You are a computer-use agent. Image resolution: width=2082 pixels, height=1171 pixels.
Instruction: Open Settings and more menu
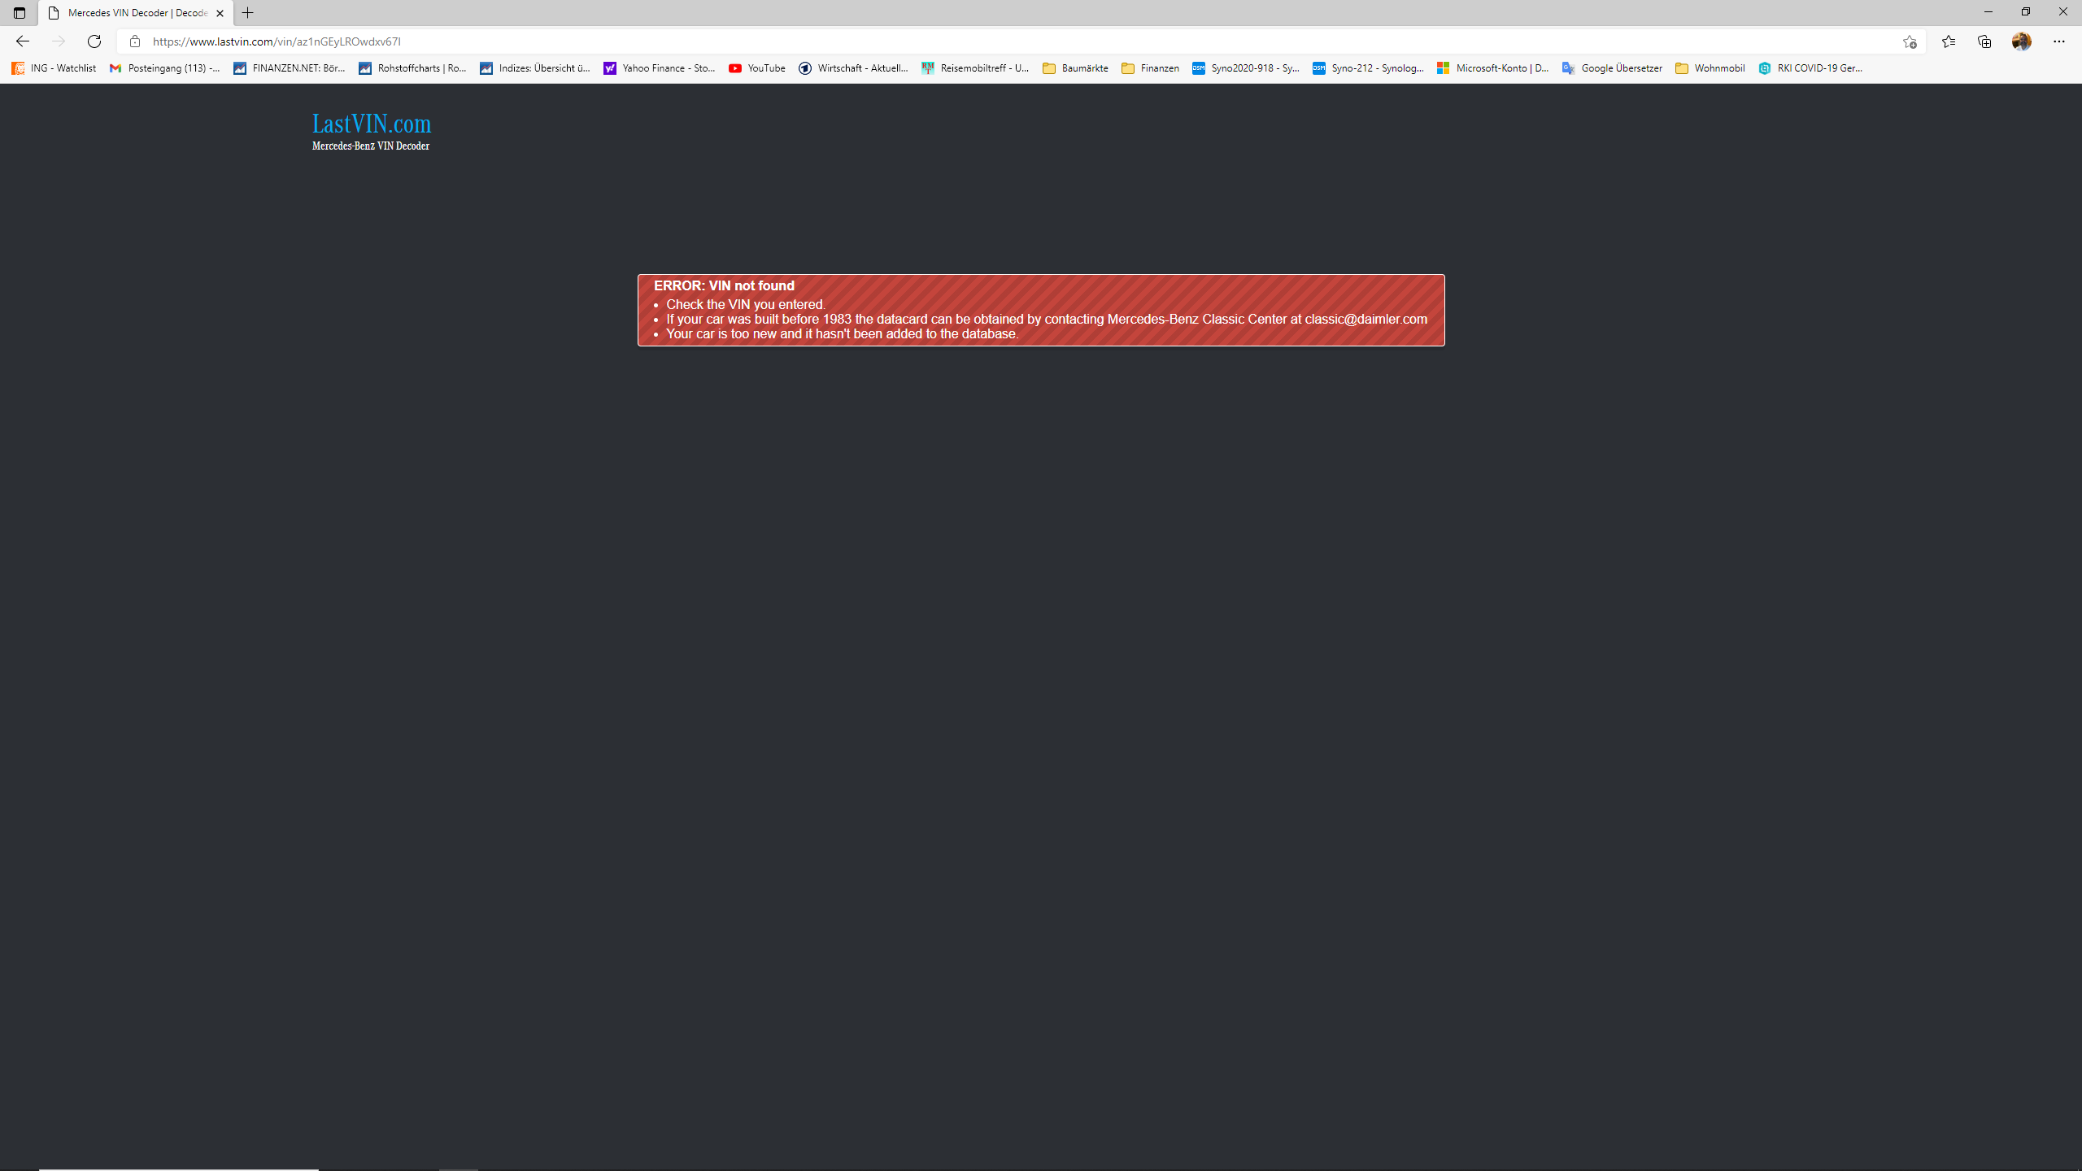tap(2059, 41)
